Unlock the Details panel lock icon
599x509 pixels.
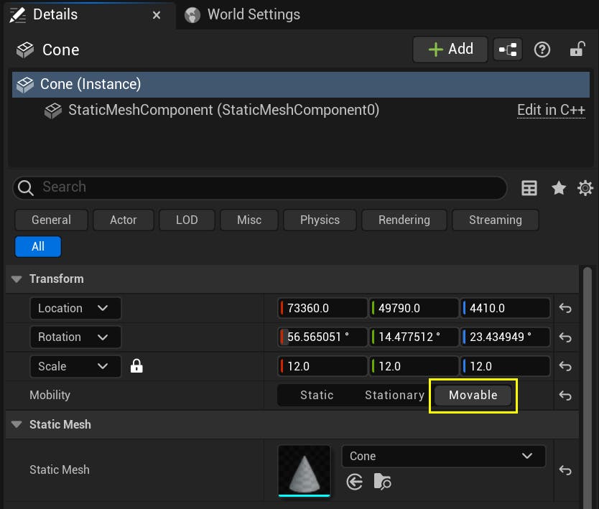(x=577, y=49)
